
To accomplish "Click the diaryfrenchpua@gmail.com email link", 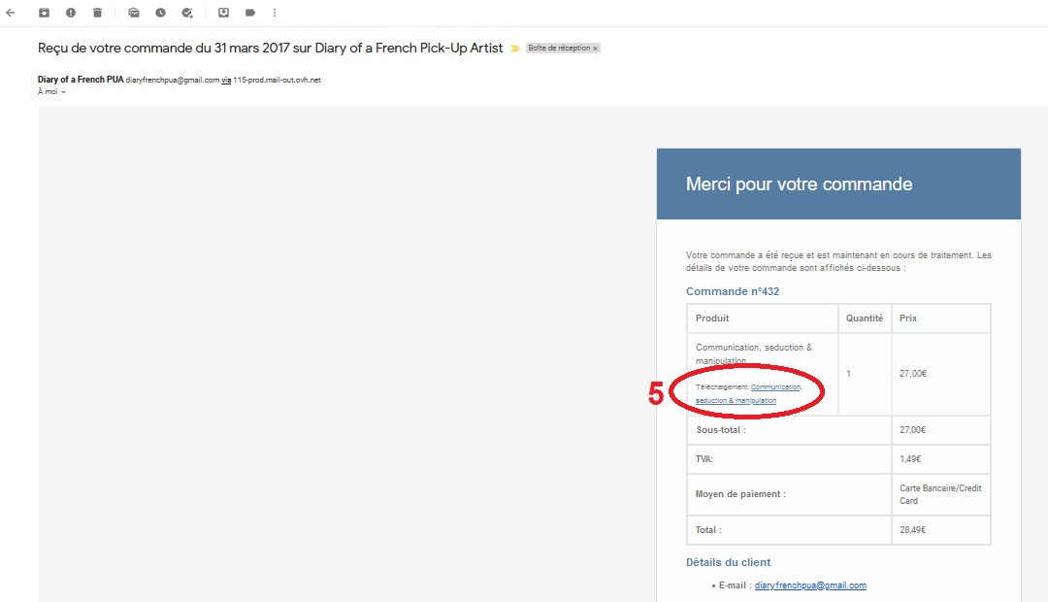I will coord(810,585).
